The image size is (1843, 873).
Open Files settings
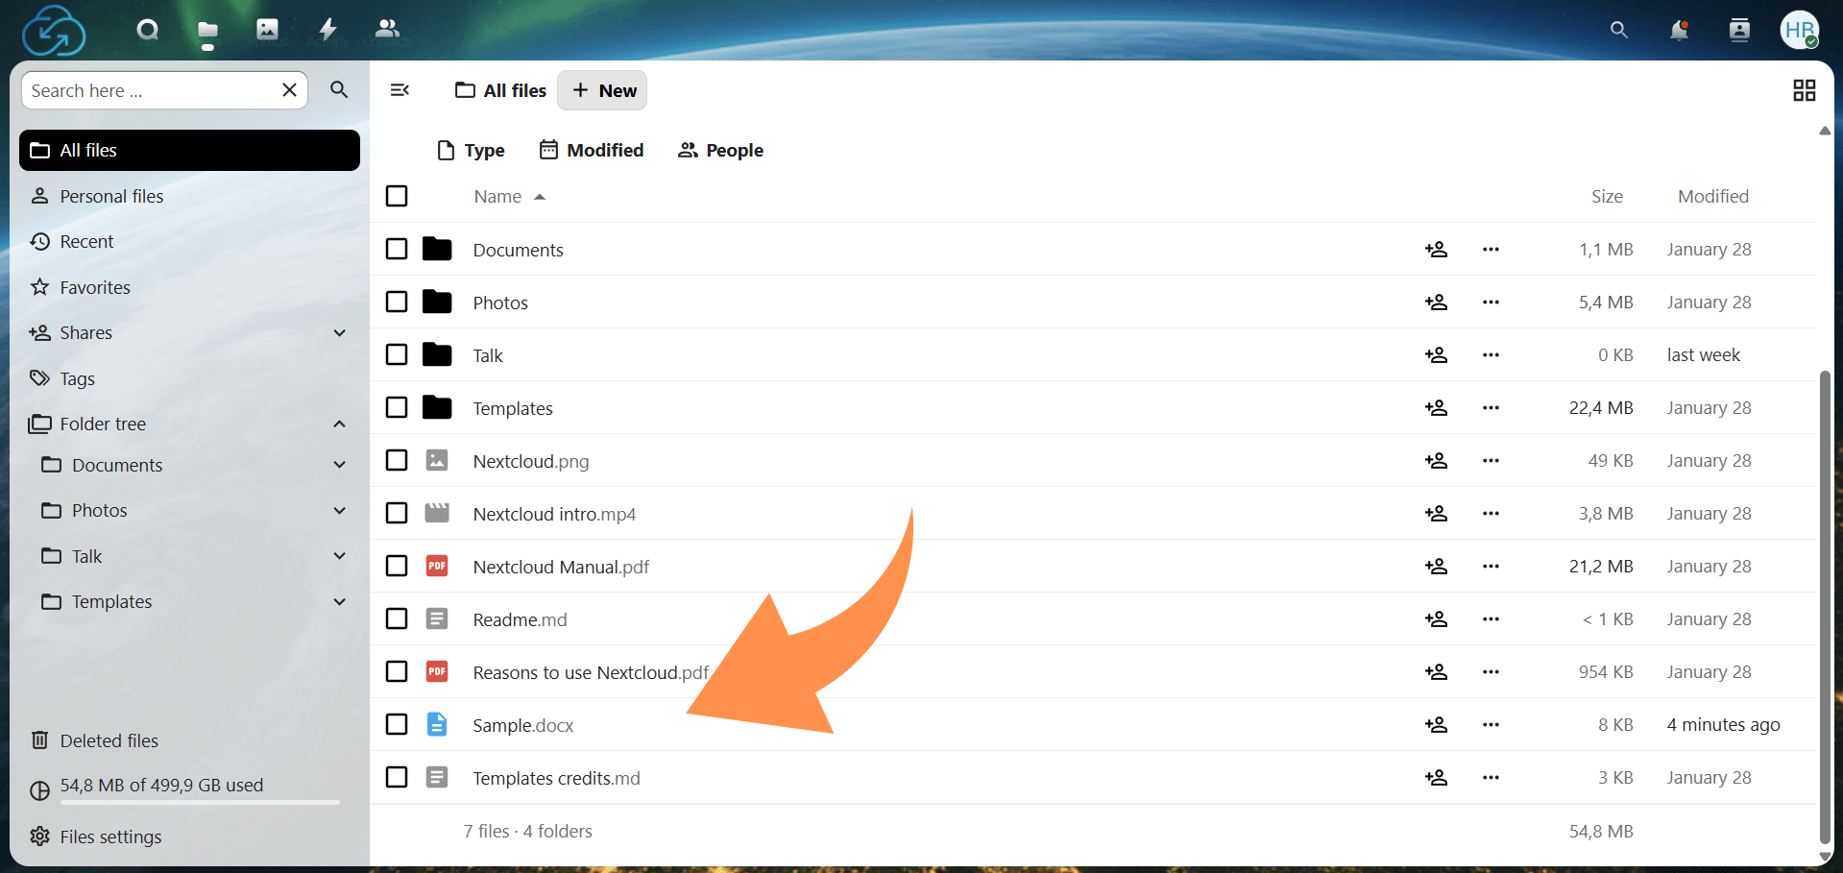click(109, 837)
